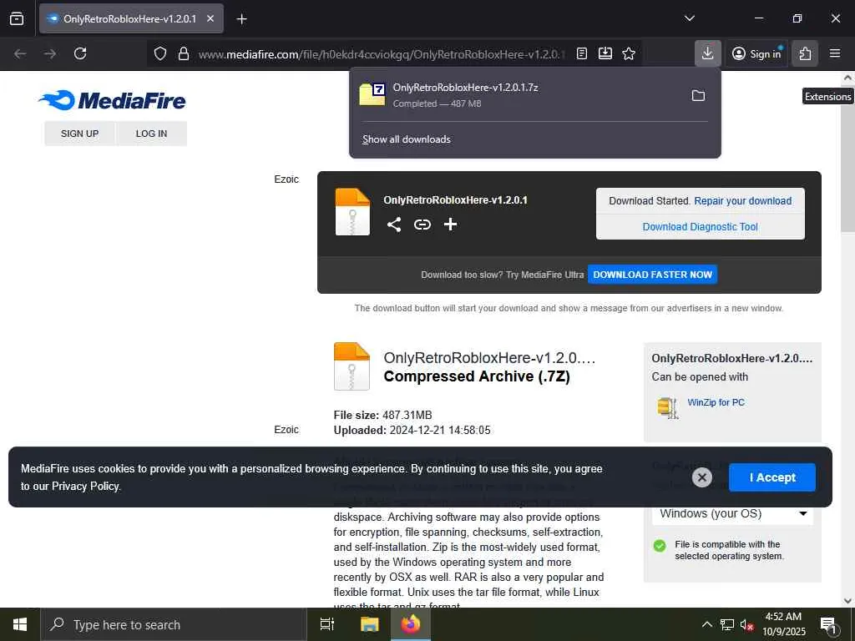Screen dimensions: 855x641
Task: View site security padlock info
Action: [x=184, y=53]
